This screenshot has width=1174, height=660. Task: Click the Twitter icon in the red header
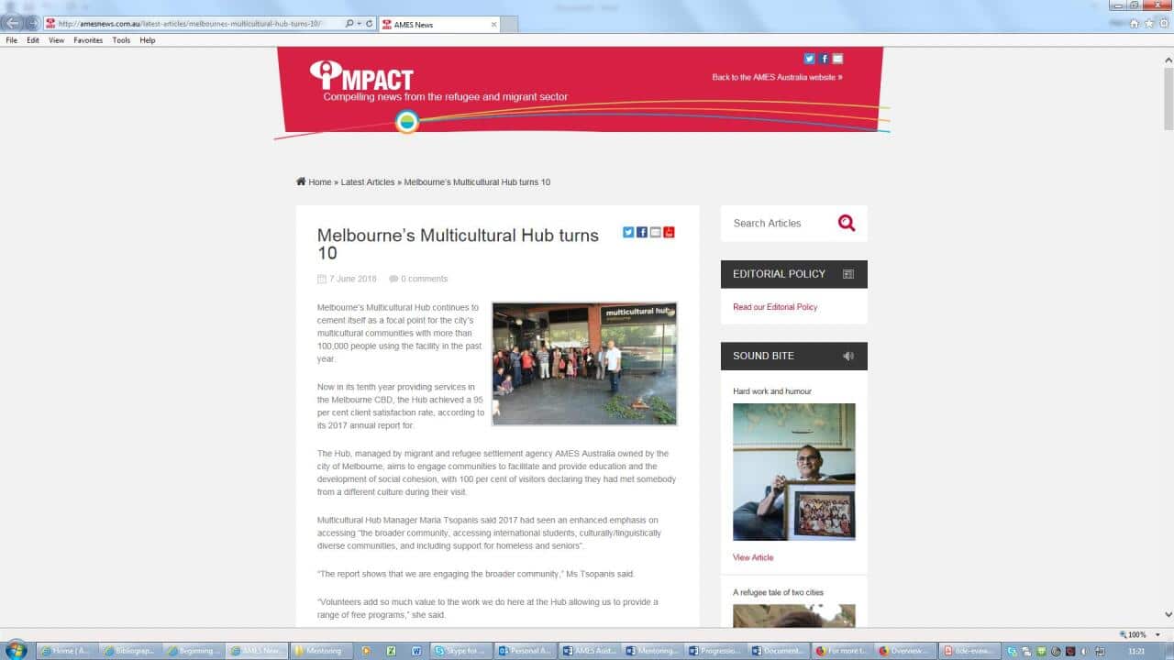point(810,59)
